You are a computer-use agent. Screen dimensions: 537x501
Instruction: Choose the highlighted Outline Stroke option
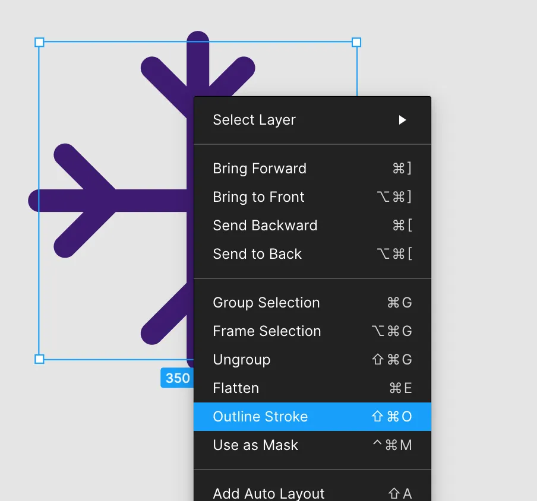[260, 417]
